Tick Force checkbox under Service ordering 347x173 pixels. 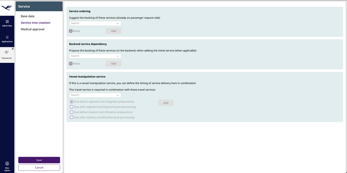(x=71, y=31)
